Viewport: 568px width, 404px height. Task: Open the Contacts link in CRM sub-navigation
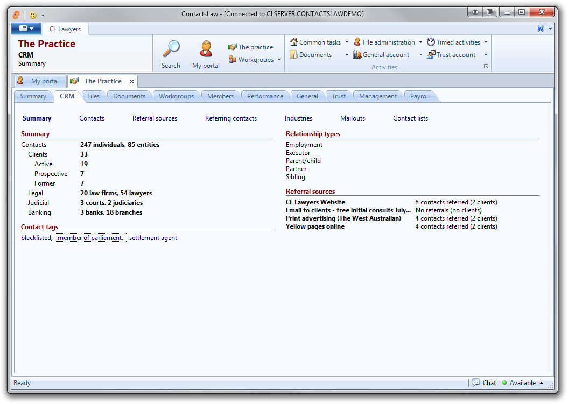point(92,118)
